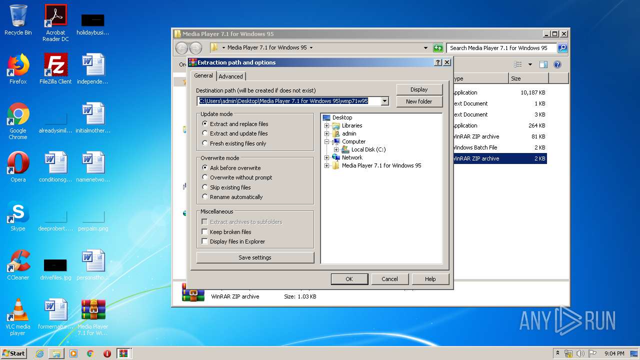Select the drivefiles.jpg desktop file
640x360 pixels.
pyautogui.click(x=55, y=268)
